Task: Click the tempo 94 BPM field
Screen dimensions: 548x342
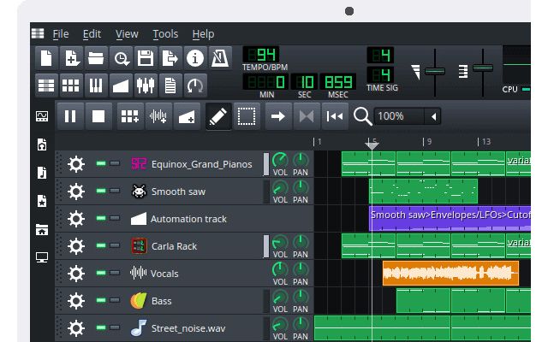Action: [x=261, y=55]
